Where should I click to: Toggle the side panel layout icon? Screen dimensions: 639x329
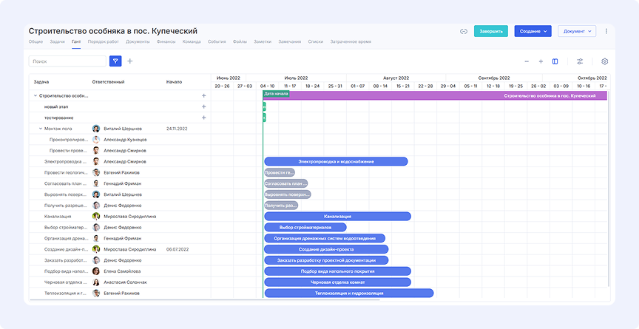click(555, 61)
